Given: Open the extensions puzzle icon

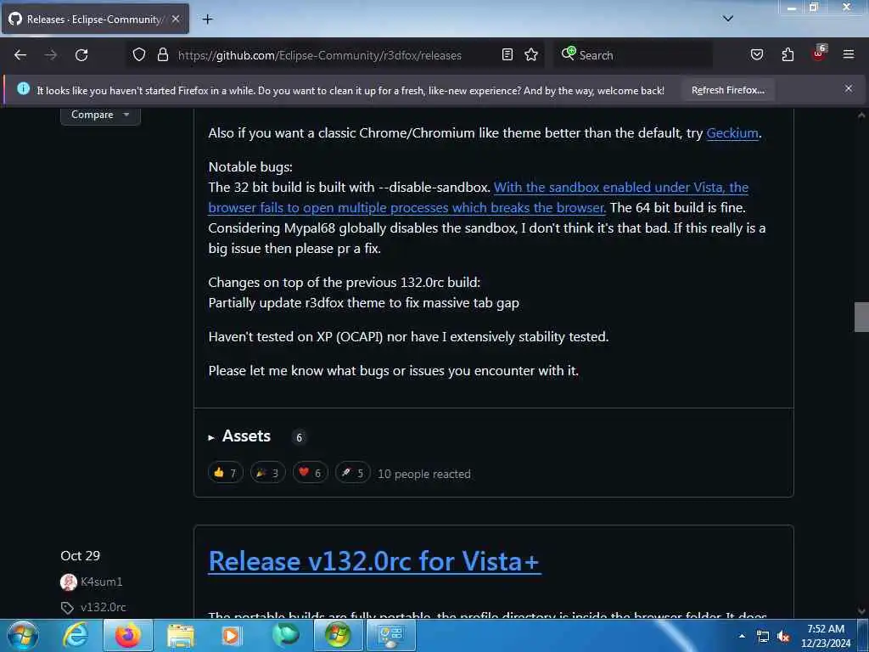Looking at the screenshot, I should tap(788, 55).
